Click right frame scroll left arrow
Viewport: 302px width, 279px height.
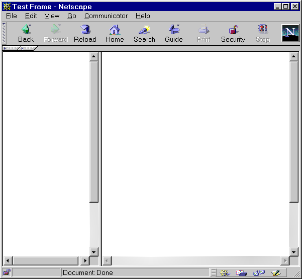point(107,261)
